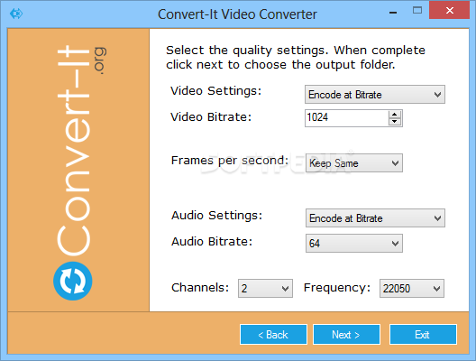
Task: Open the Video Settings dropdown
Action: point(375,95)
